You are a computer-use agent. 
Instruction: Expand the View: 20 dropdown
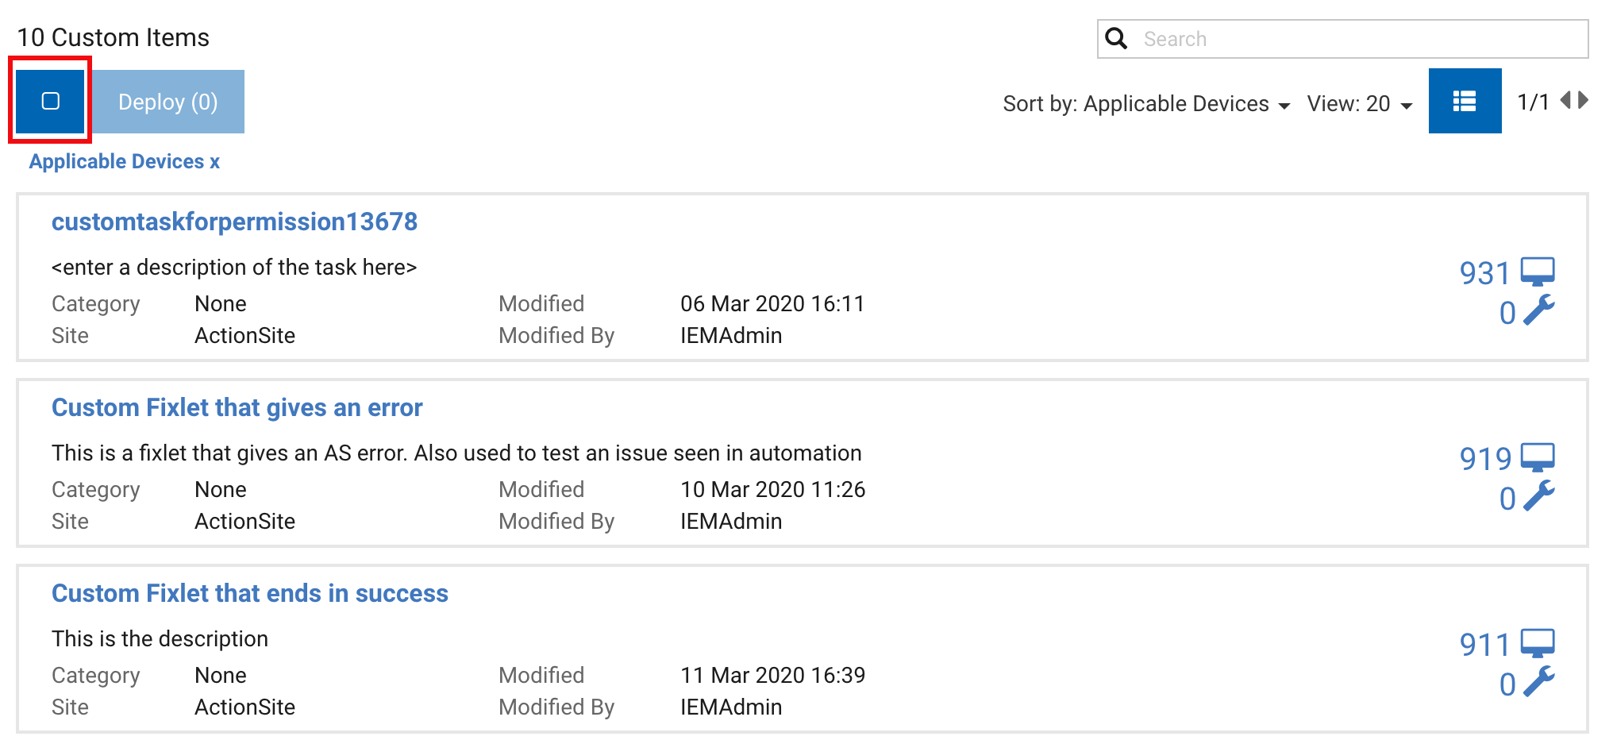(1359, 104)
